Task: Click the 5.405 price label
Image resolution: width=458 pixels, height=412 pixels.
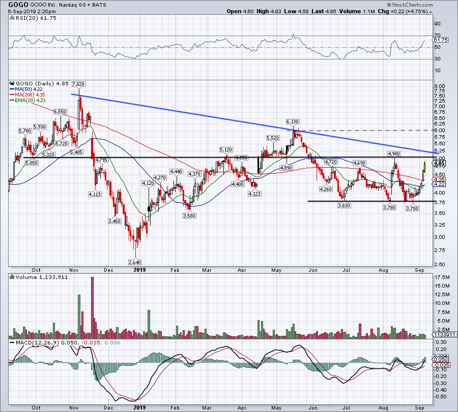Action: (76, 152)
